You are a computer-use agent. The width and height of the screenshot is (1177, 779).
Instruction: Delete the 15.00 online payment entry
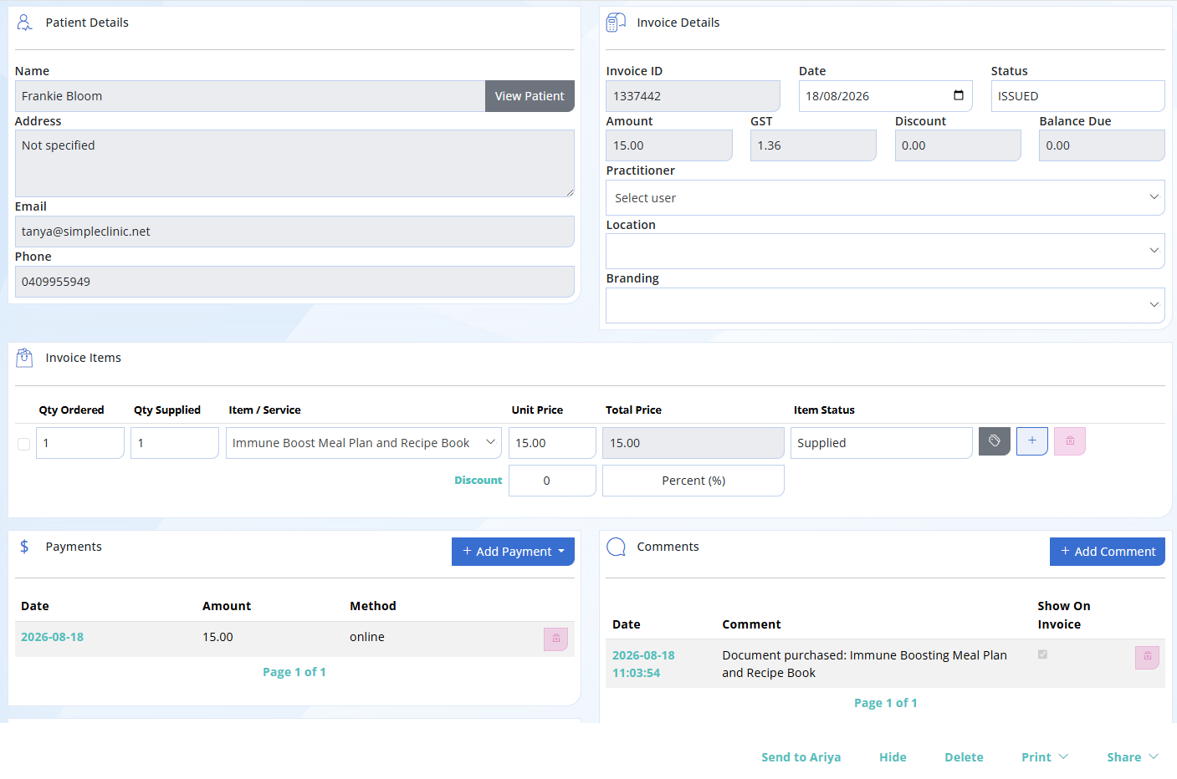click(555, 639)
